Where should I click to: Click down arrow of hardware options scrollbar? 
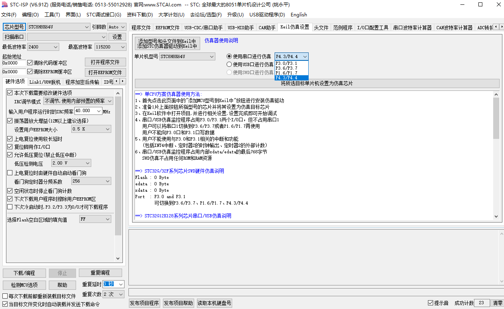coord(118,259)
